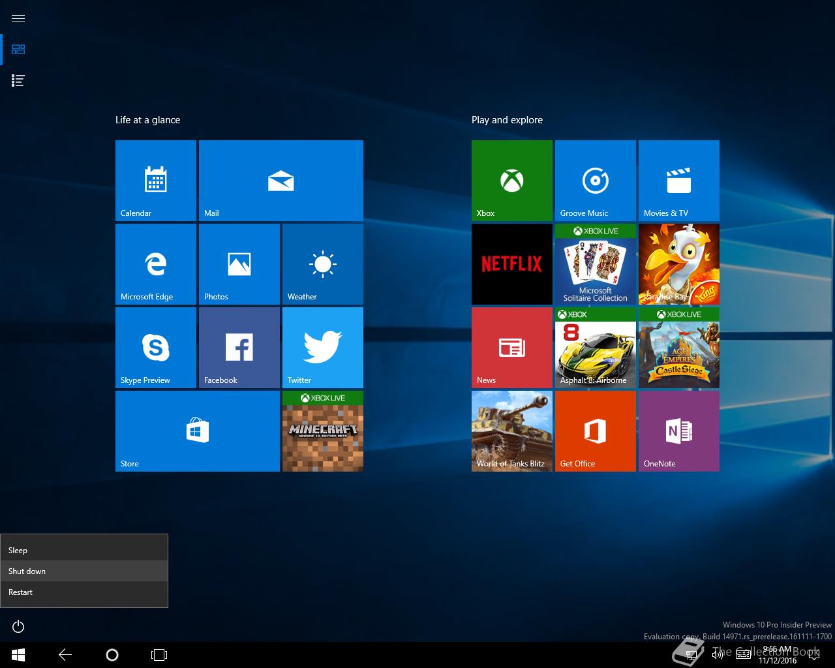The image size is (835, 668).
Task: Choose Sleep from the power menu
Action: (84, 551)
